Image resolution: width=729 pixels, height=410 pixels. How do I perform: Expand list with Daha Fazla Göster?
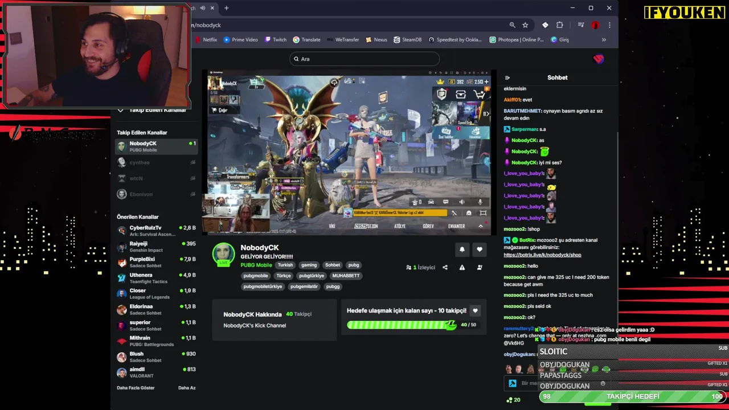[x=136, y=388]
